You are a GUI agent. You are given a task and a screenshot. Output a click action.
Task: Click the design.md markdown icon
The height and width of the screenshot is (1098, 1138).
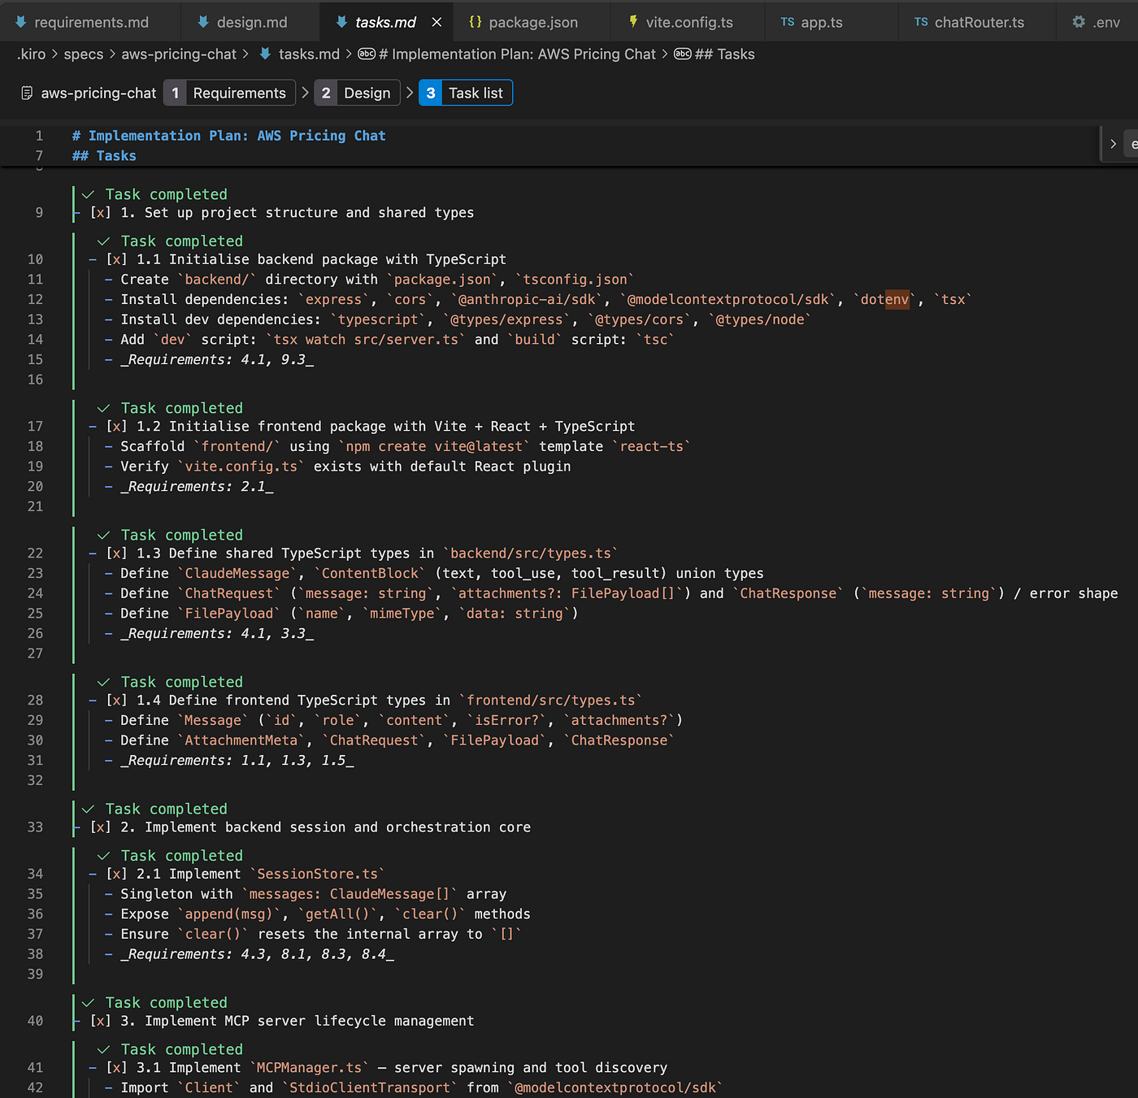[203, 22]
